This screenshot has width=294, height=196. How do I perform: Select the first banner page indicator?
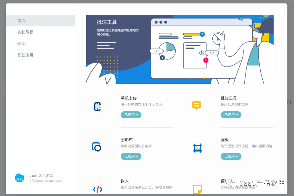[x=164, y=79]
